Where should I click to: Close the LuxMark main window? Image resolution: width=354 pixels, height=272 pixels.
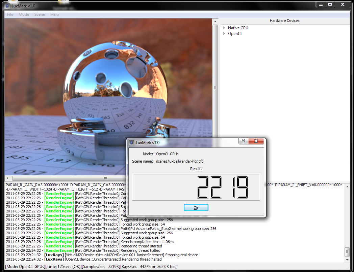coord(343,4)
